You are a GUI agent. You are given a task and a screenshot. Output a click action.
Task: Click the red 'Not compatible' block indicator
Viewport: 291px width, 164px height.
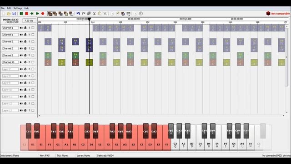[278, 14]
